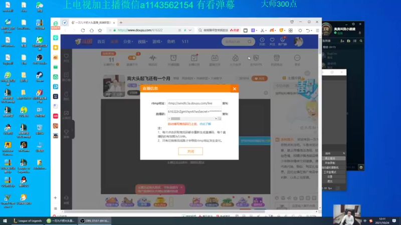The image size is (401, 225).
Task: Expand the 视频 nav dropdown
Action: pos(143,41)
